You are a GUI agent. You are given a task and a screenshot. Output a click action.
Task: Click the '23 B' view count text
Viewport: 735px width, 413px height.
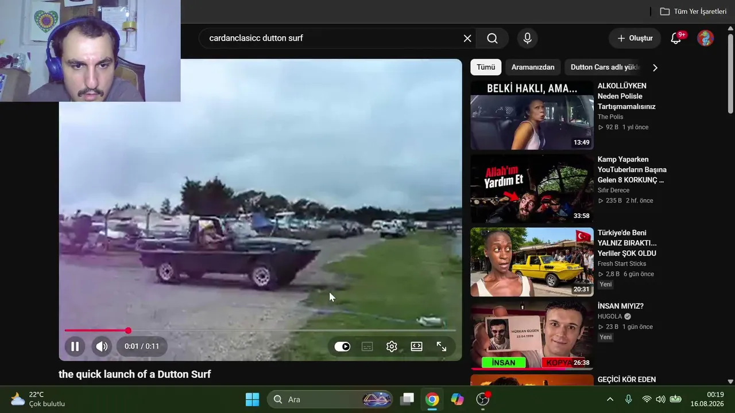[x=612, y=327]
